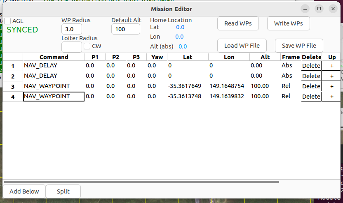Toggle the CW loiter direction checkbox
343x203 pixels.
coord(87,46)
